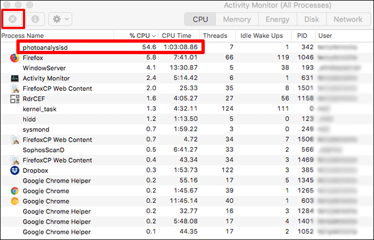Switch to the Energy tab
This screenshot has width=374, height=240.
click(x=277, y=19)
